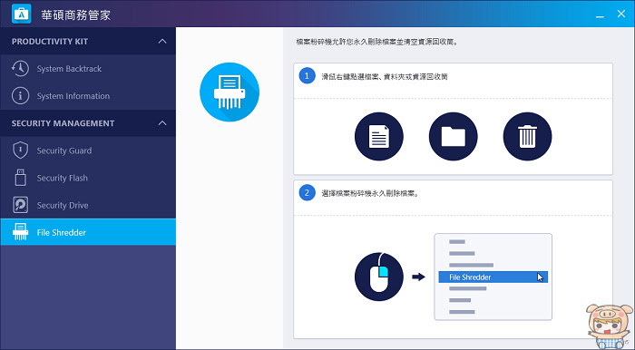The width and height of the screenshot is (635, 350).
Task: Click the SECURITY MANAGEMENT header label
Action: (63, 123)
